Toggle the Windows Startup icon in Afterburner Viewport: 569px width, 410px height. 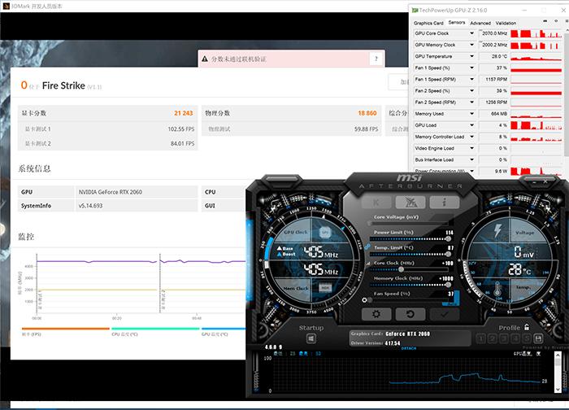311,339
